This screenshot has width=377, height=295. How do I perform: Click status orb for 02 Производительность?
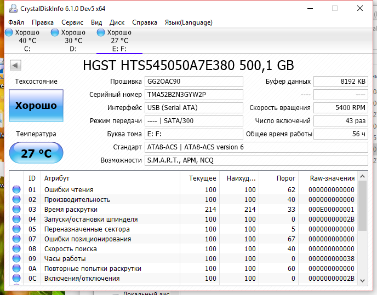[16, 199]
